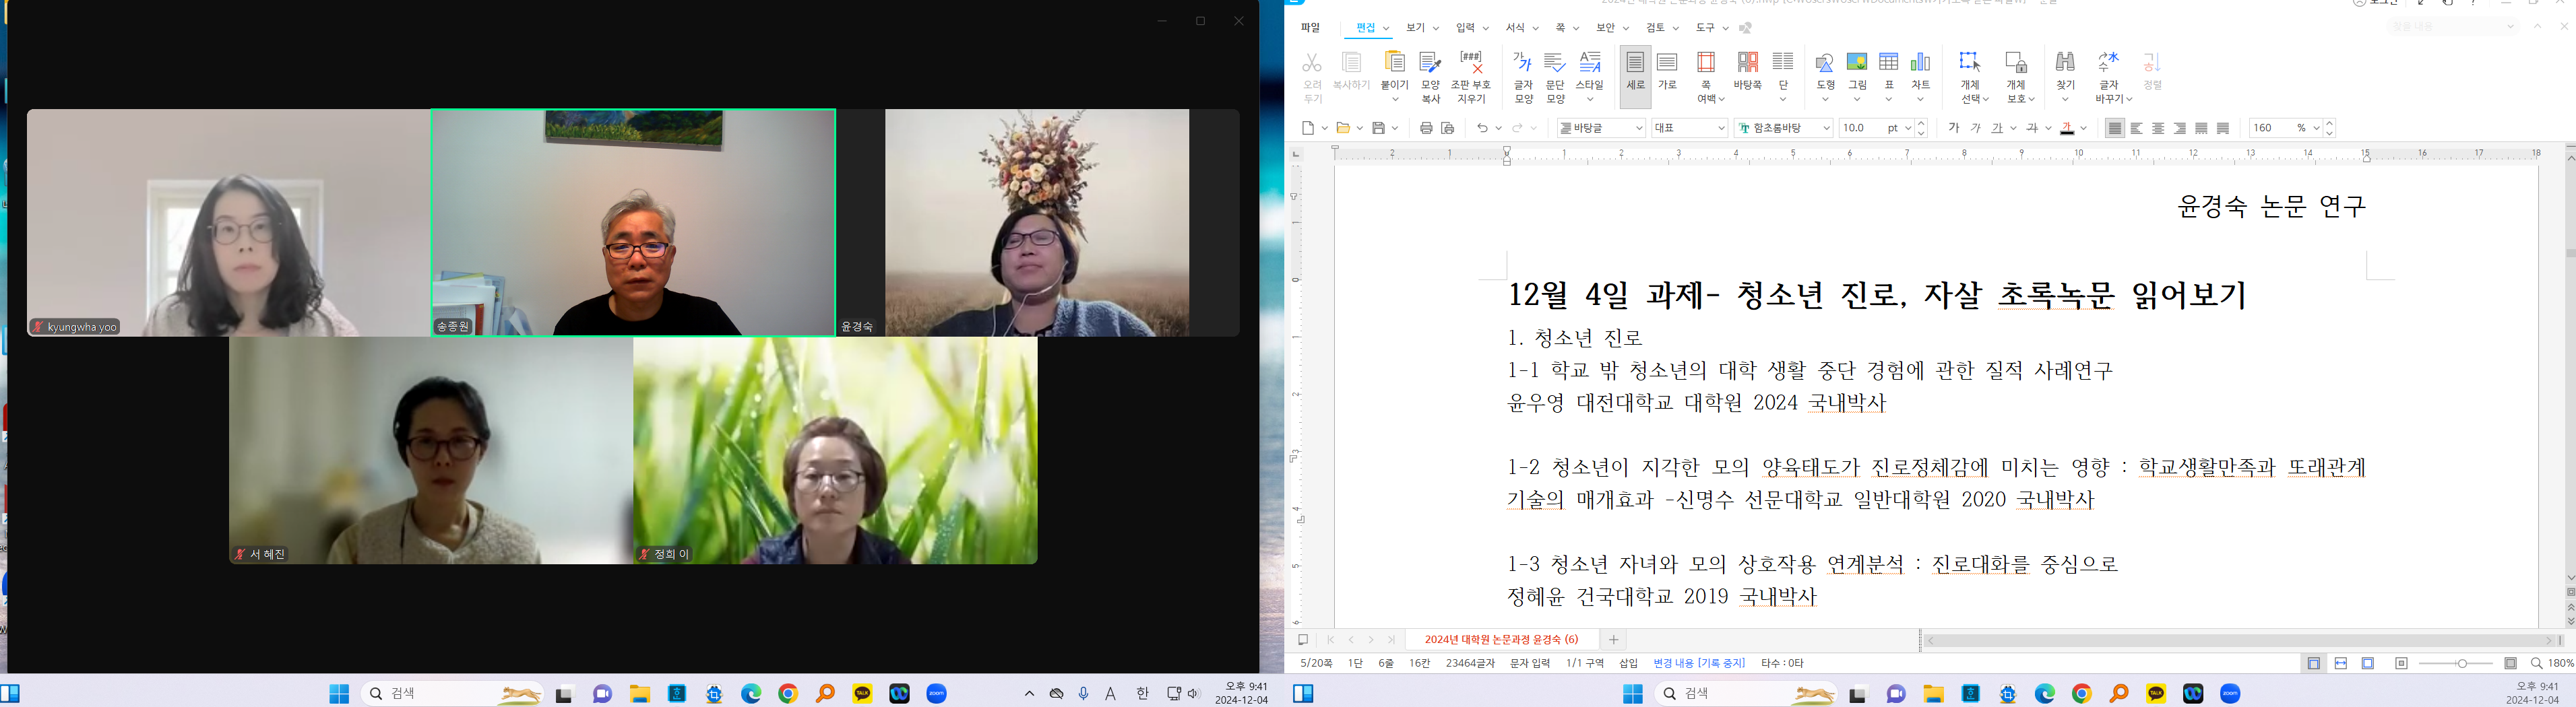This screenshot has height=707, width=2576.
Task: Click the 찾을 내용 search field
Action: pos(2453,27)
